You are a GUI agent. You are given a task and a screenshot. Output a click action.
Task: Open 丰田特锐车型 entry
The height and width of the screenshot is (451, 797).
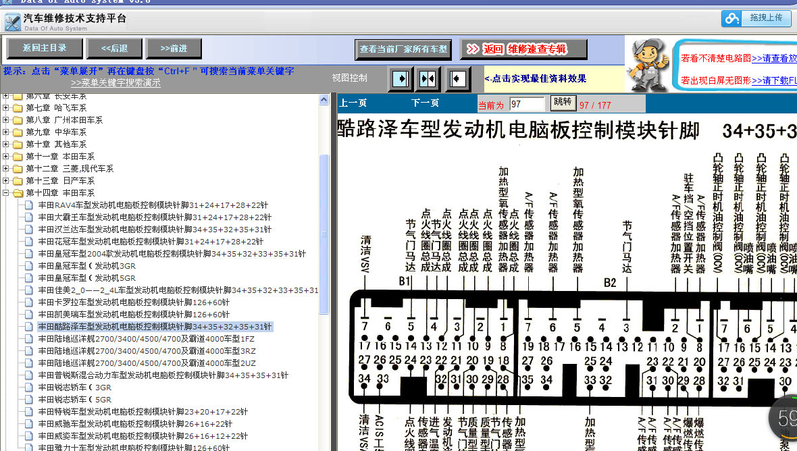click(x=143, y=412)
